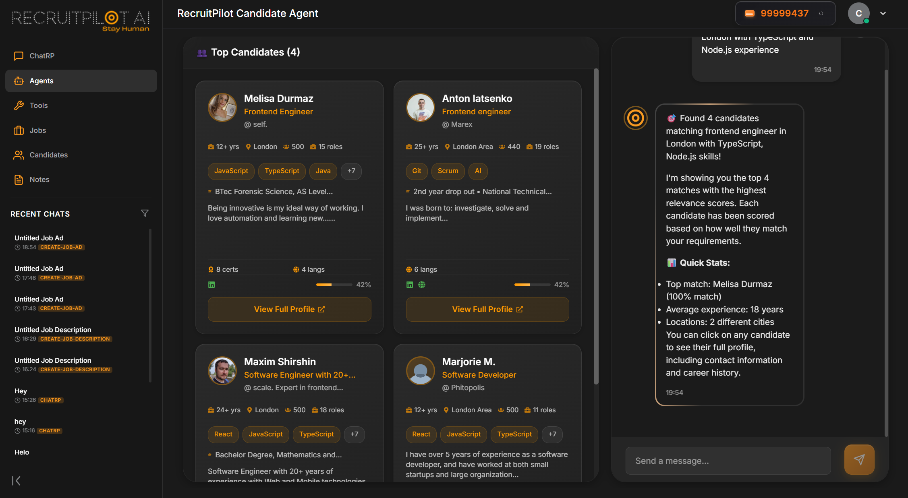Open Anton Iatsenko LinkedIn icon
The image size is (908, 498).
(410, 285)
